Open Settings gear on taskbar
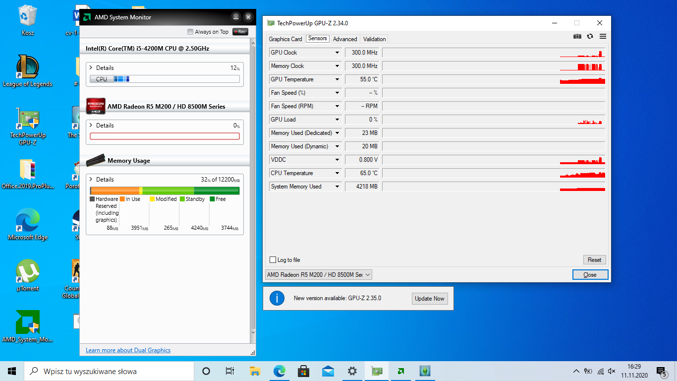This screenshot has height=381, width=677. (x=352, y=371)
